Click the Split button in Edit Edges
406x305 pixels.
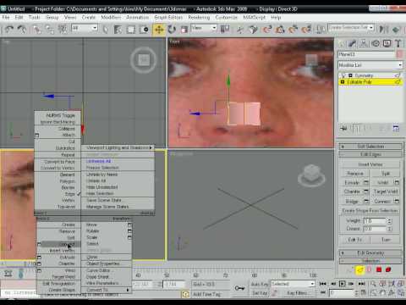coord(386,174)
